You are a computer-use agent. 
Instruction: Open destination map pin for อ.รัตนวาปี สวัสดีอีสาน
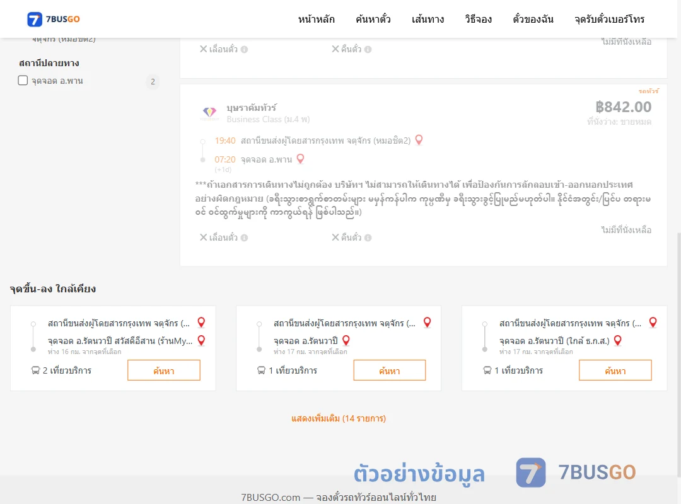click(x=201, y=340)
